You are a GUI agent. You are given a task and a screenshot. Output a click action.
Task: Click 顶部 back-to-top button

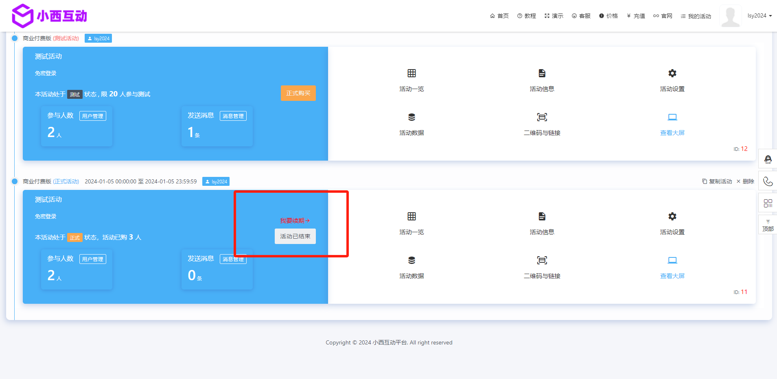768,225
